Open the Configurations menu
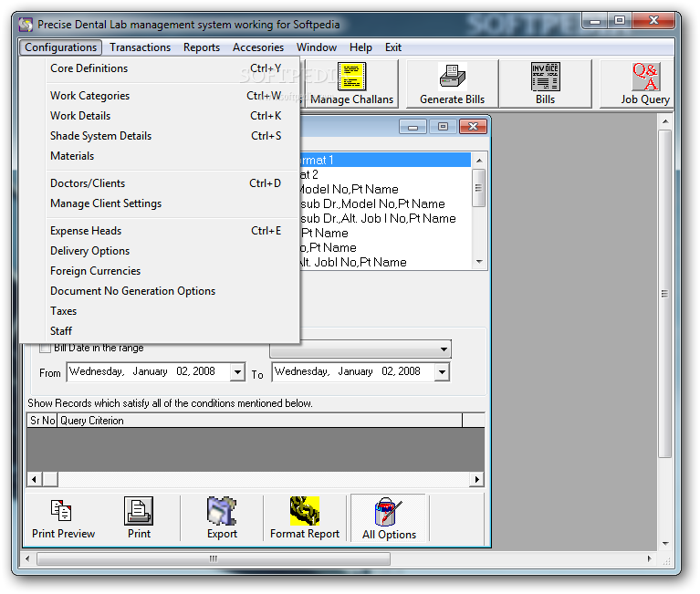This screenshot has height=594, width=700. 61,47
